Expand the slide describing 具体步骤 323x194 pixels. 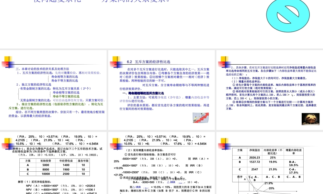pyautogui.click(x=269, y=91)
